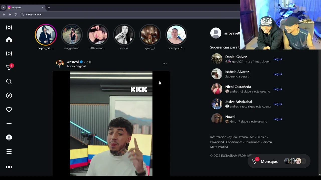View site information icon in address bar
Screen dimensions: 321x180
pos(23,14)
